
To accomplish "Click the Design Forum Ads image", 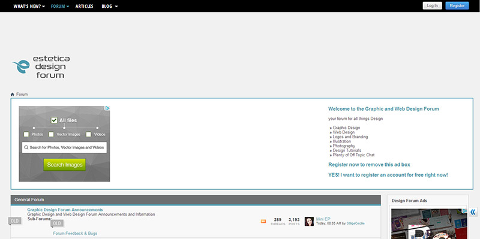I will [429, 223].
